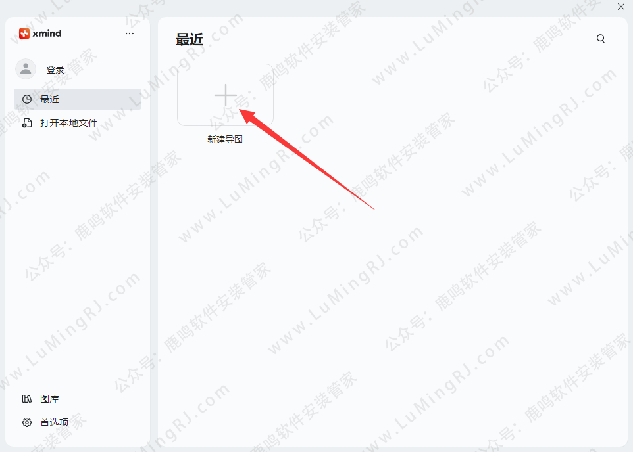Image resolution: width=633 pixels, height=452 pixels.
Task: Click the gear icon for 首选项
Action: coord(27,422)
